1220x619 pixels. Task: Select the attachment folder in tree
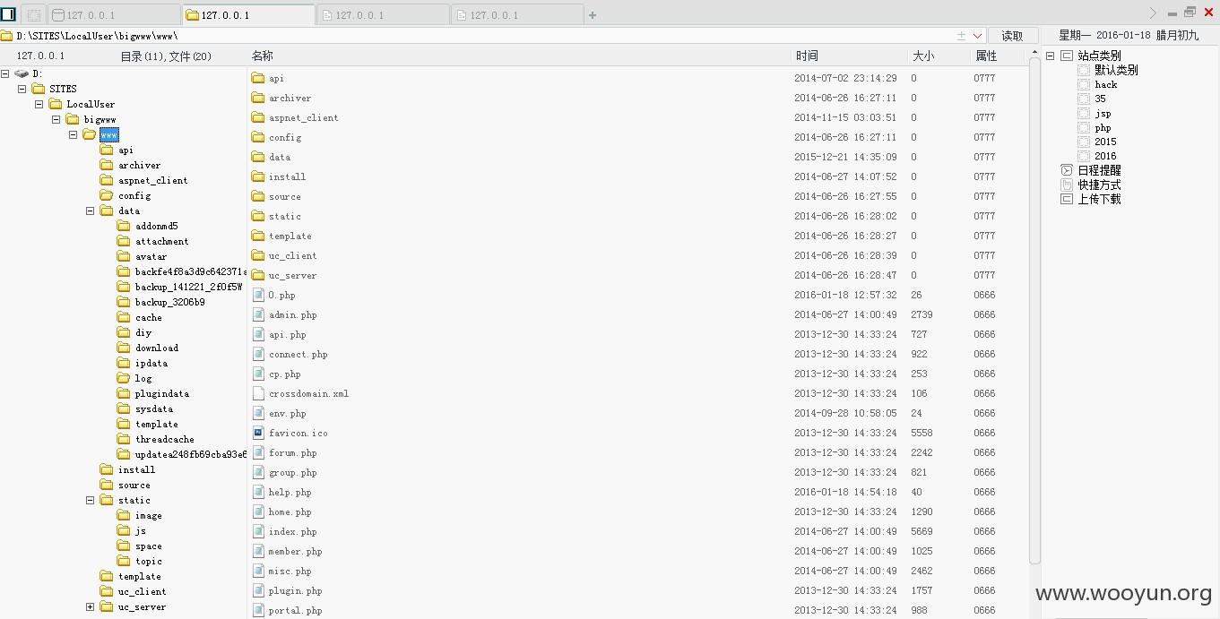click(x=161, y=241)
